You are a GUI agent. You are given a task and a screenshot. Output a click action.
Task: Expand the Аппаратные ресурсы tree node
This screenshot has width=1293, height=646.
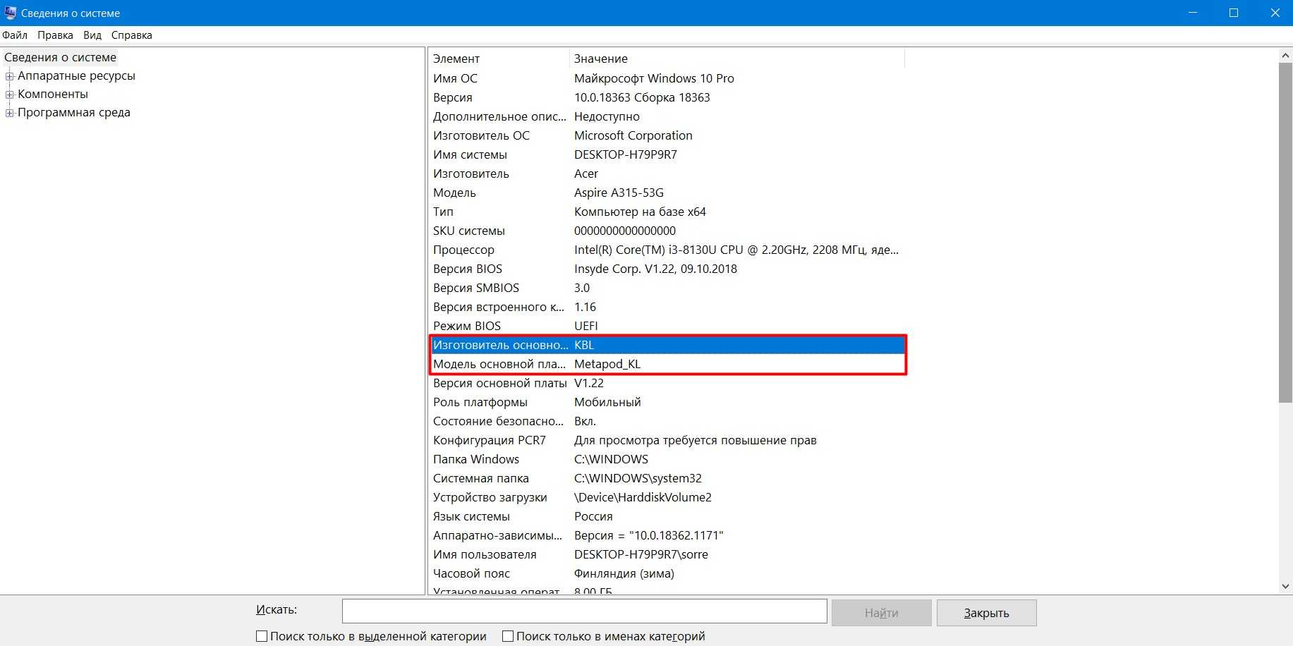[x=10, y=76]
